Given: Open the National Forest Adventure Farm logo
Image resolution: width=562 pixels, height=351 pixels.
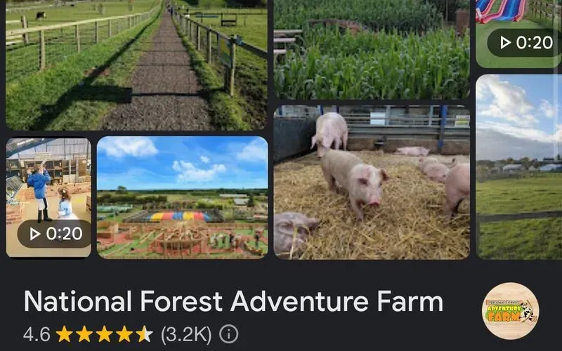Looking at the screenshot, I should pyautogui.click(x=511, y=311).
